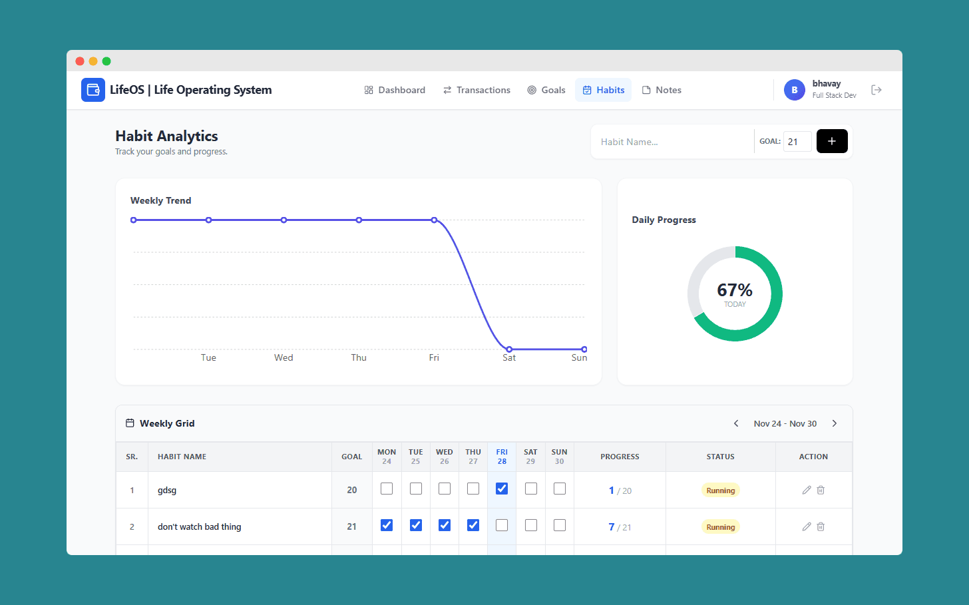
Task: Click the LifeOS | Life Operating System title
Action: (191, 90)
